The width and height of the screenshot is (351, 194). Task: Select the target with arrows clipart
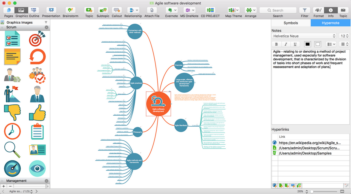[37, 38]
